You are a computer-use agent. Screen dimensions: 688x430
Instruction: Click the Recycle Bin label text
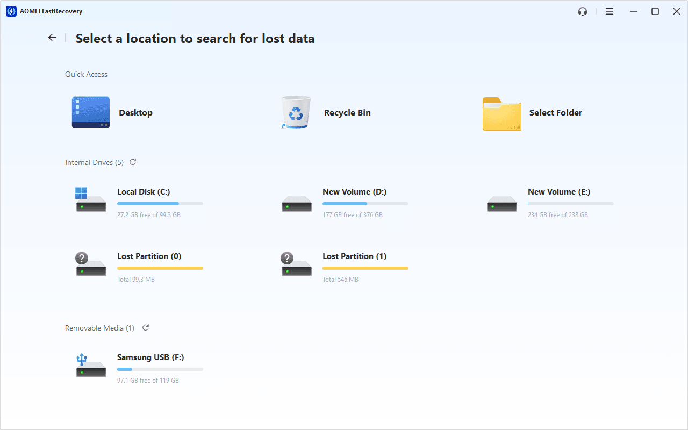click(x=347, y=113)
